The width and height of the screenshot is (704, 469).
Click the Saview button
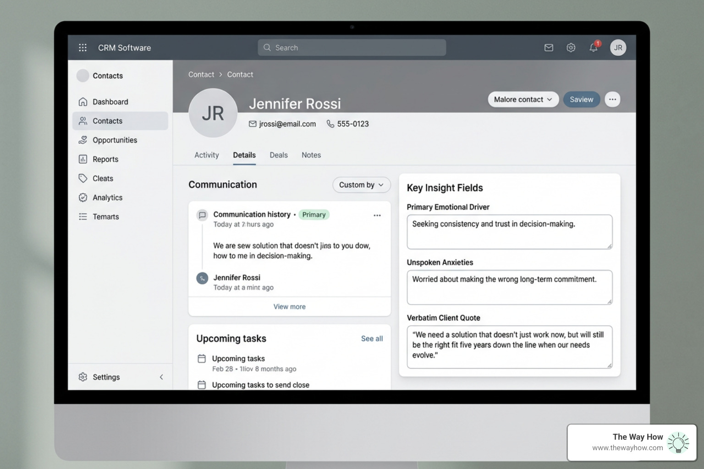click(x=582, y=99)
